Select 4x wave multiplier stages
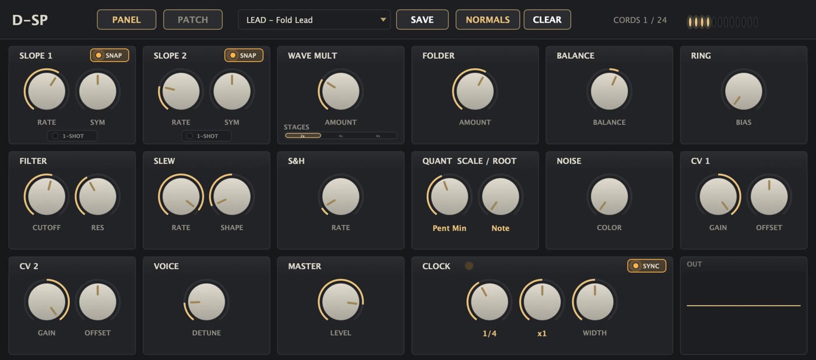816x360 pixels. 341,136
